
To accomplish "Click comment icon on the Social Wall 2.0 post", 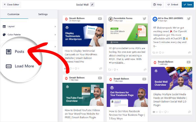I will 165,112.
